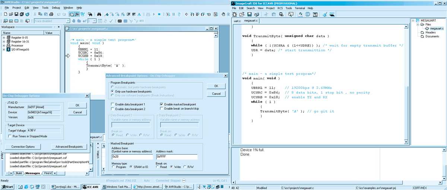Switch to uart.c tab in ImageCraft
This screenshot has width=447, height=190.
(x=237, y=21)
